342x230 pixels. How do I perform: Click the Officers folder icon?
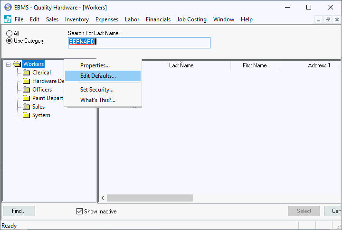pyautogui.click(x=27, y=90)
